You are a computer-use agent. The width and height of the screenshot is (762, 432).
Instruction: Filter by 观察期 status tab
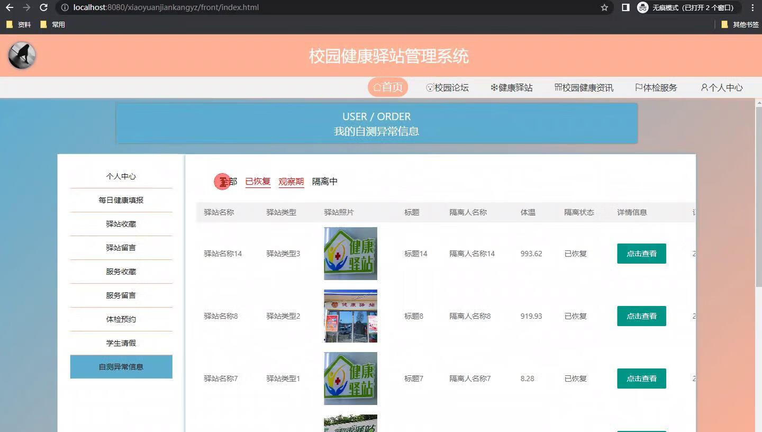tap(291, 182)
